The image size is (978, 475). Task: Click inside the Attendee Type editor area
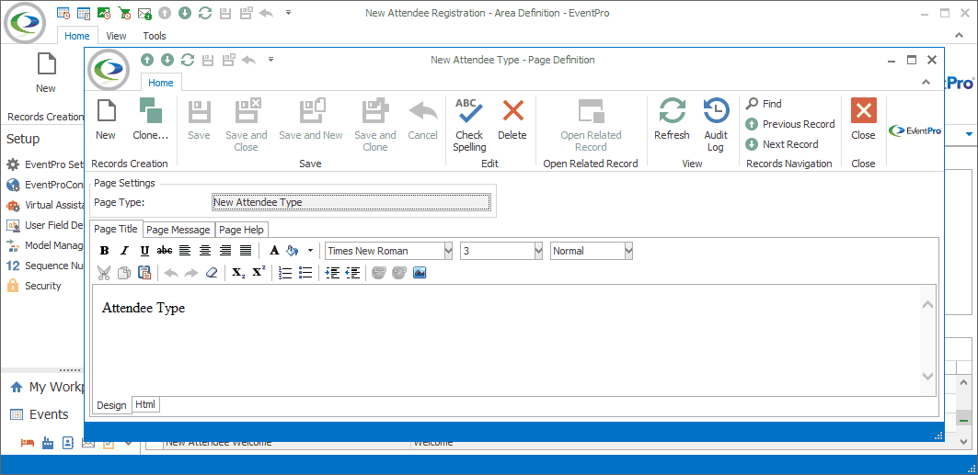(x=506, y=340)
